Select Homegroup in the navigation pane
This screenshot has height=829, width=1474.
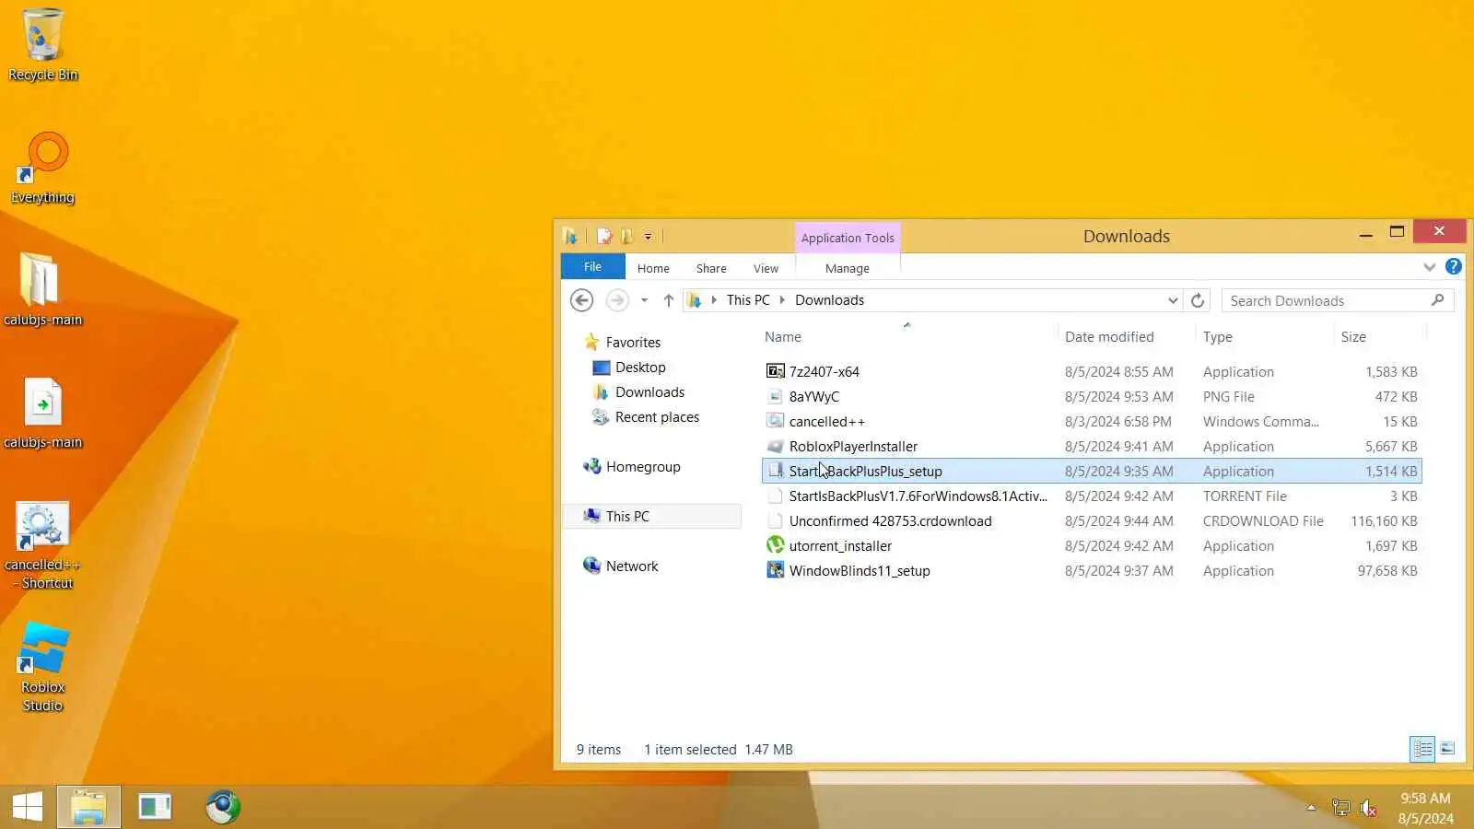pyautogui.click(x=643, y=467)
